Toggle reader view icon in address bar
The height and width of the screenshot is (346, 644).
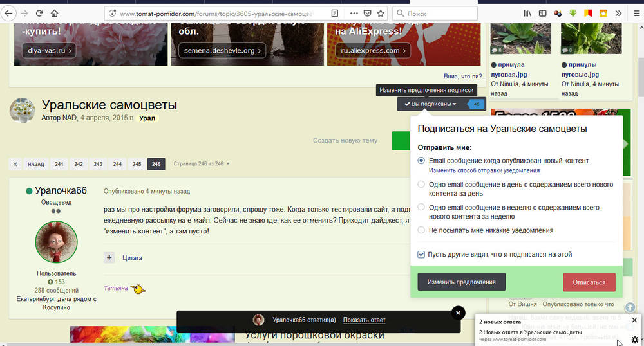pyautogui.click(x=334, y=13)
